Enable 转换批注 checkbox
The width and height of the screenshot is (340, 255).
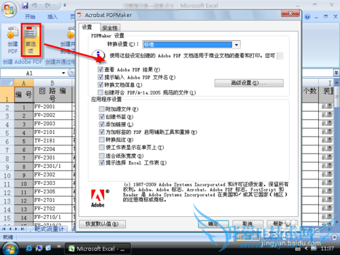pos(102,139)
